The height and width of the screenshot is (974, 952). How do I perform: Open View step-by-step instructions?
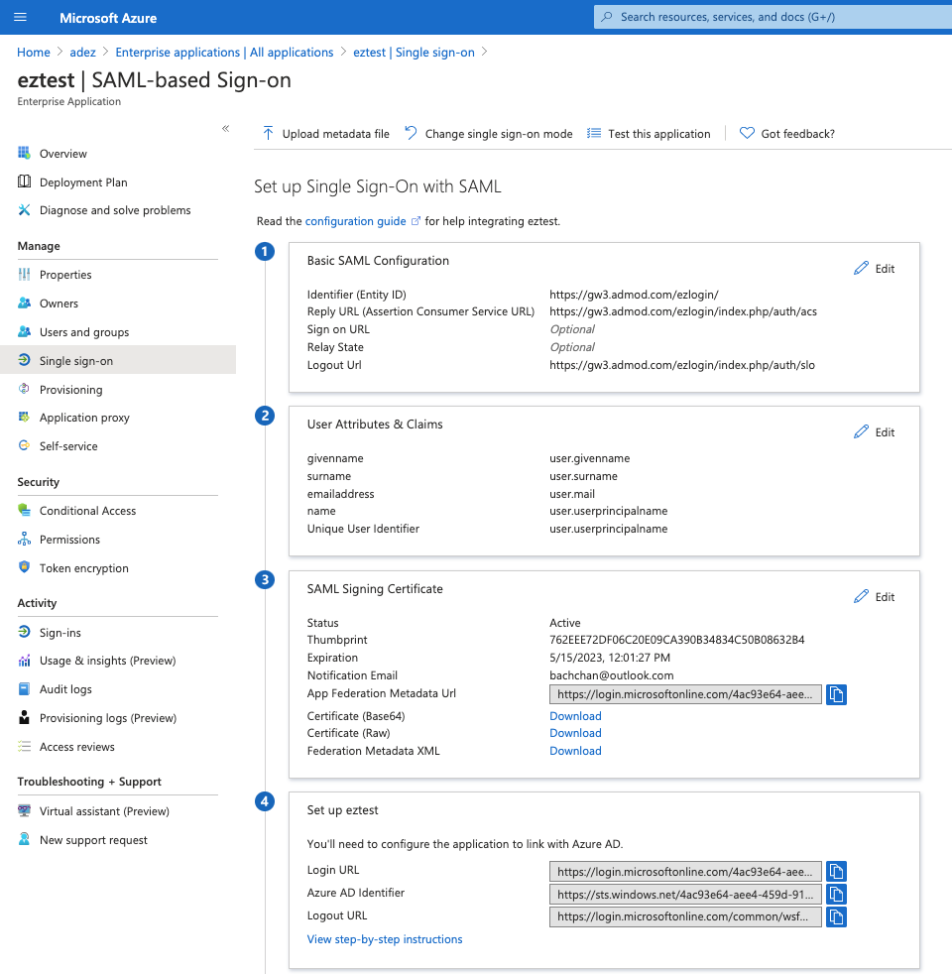(385, 939)
